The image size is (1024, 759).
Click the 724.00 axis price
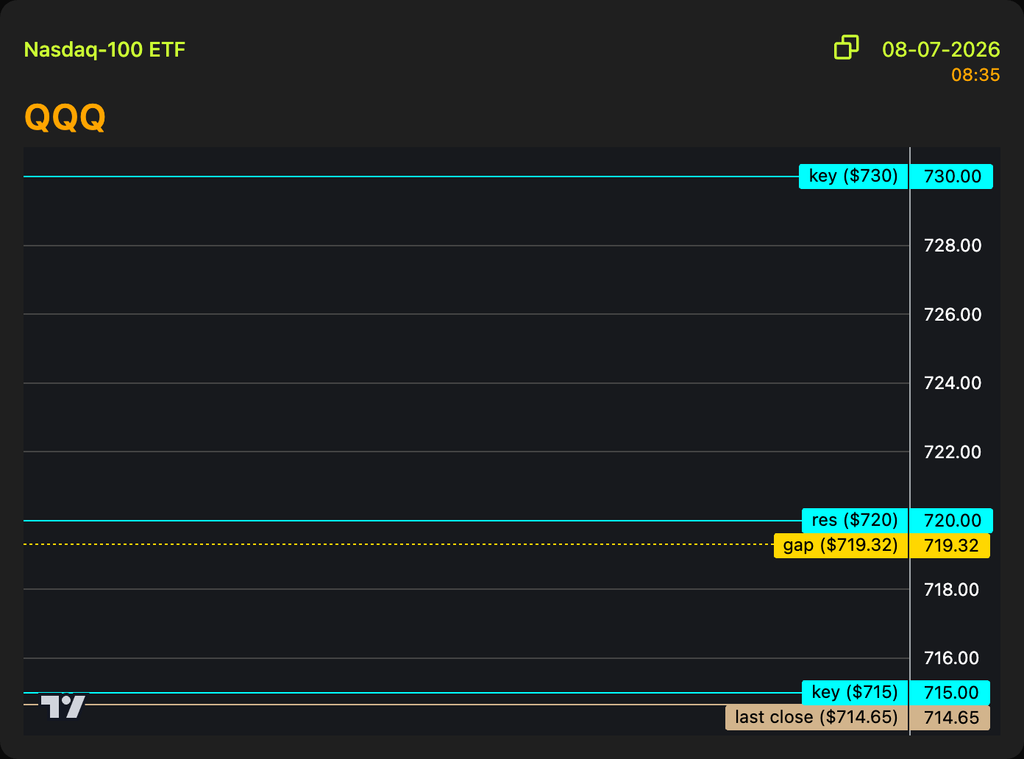click(x=953, y=383)
